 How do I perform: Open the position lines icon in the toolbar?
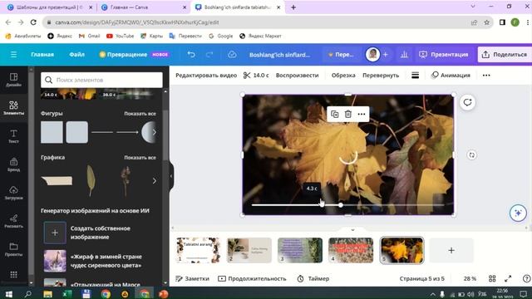tap(416, 76)
